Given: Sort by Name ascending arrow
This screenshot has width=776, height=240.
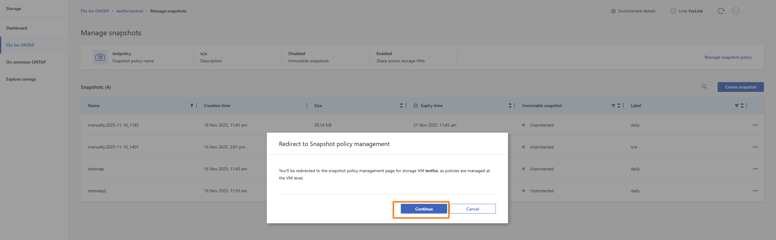Looking at the screenshot, I should [x=192, y=106].
